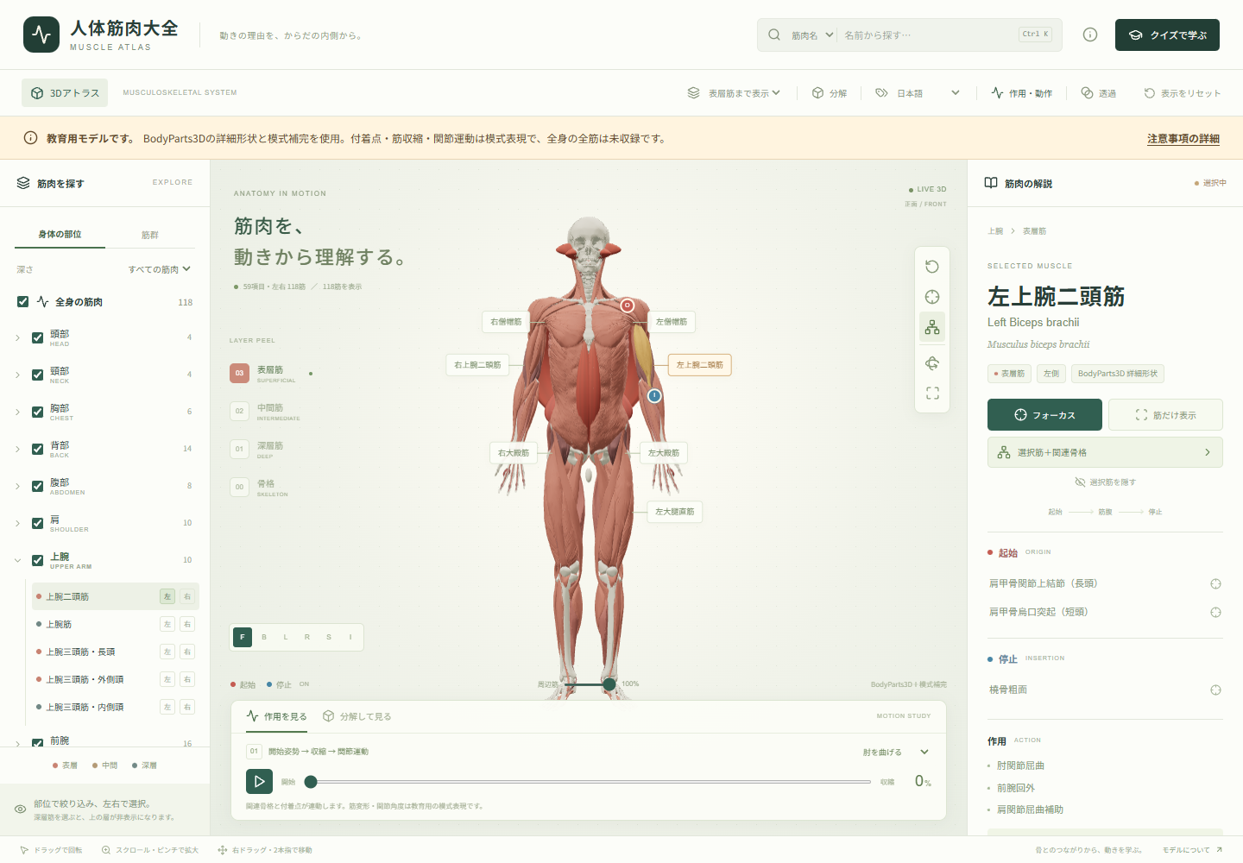Toggle the 作用・動作 action mode
Image resolution: width=1243 pixels, height=863 pixels.
tap(1022, 93)
